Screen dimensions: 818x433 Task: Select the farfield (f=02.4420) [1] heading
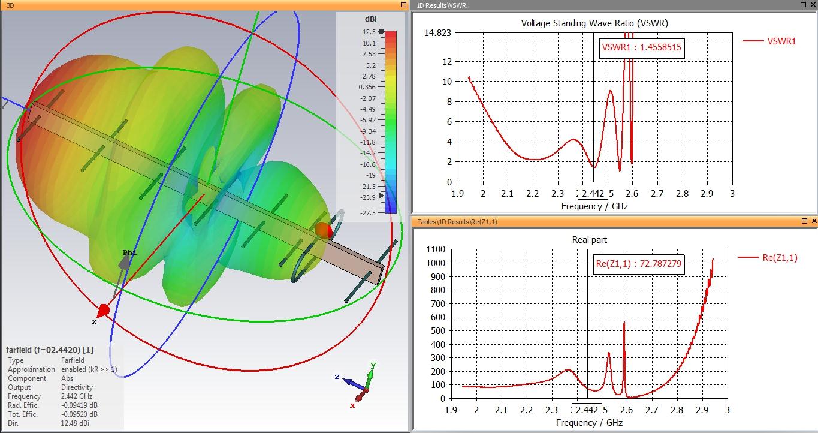50,350
